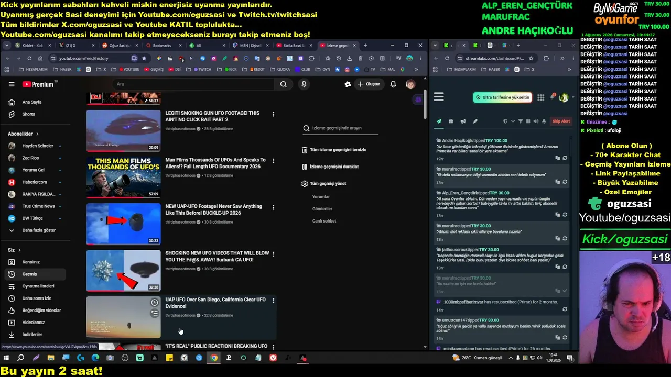Image resolution: width=671 pixels, height=377 pixels.
Task: Open the GEÇMİŞ bookmark in bookmarks bar
Action: 154,69
